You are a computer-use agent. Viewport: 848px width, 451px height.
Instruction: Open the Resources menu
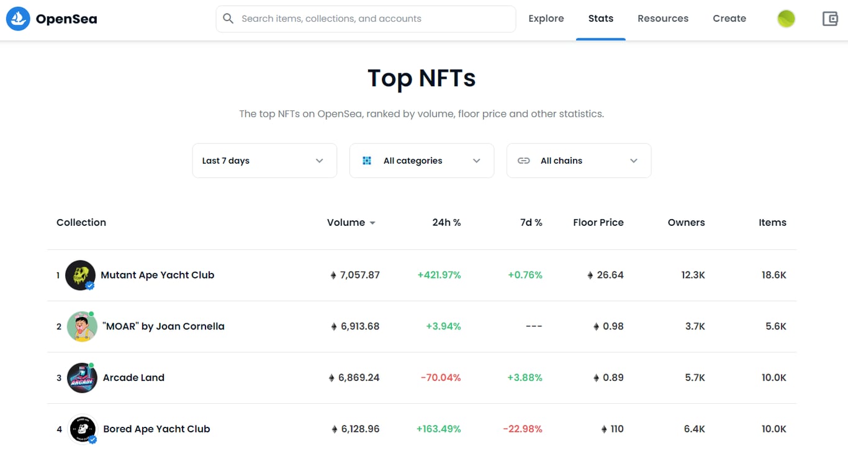coord(663,19)
